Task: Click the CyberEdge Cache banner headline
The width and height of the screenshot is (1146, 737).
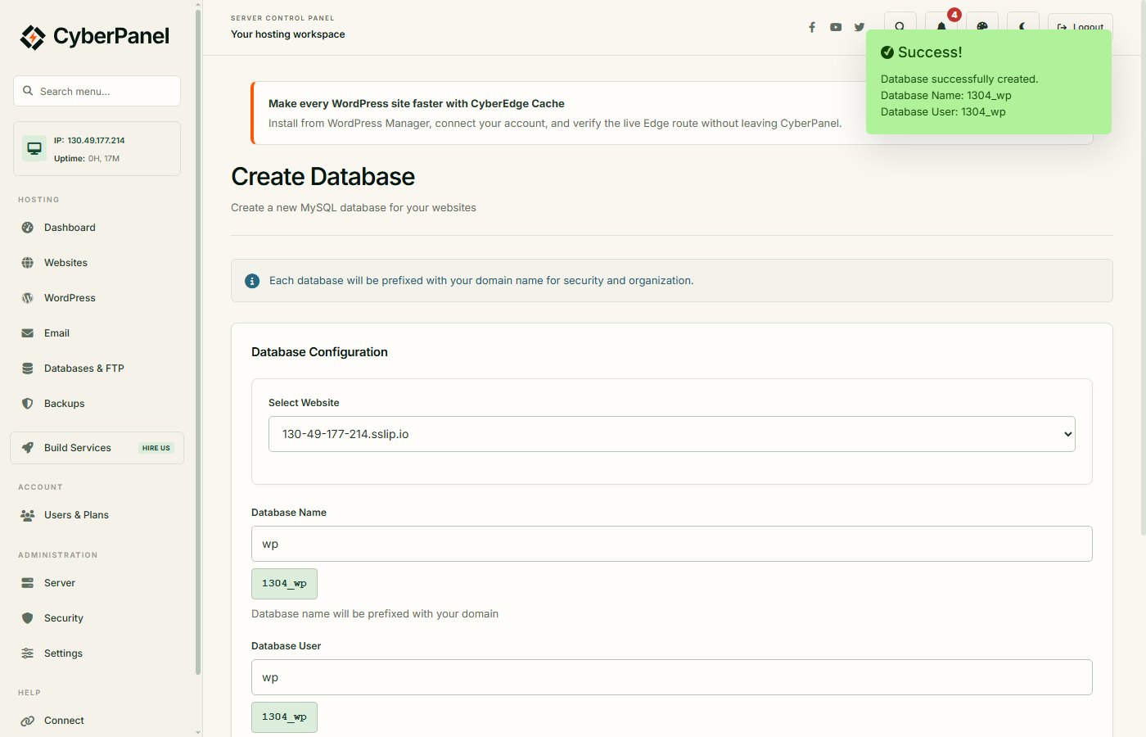Action: coord(417,104)
